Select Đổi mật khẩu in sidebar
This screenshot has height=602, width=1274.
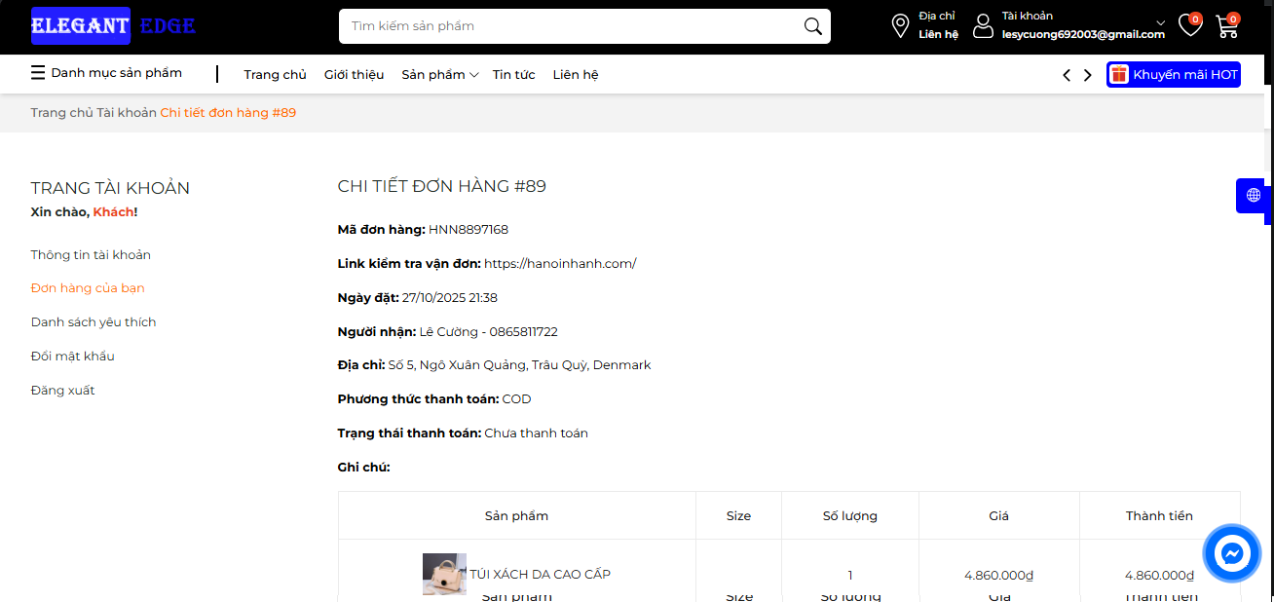73,357
